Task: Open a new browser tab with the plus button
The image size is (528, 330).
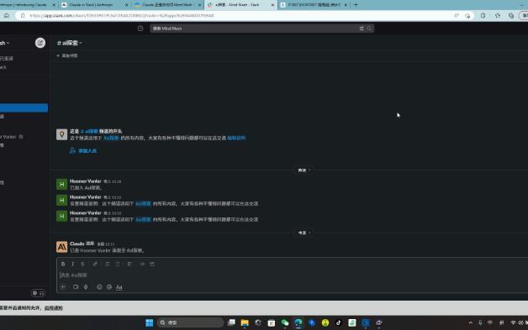Action: point(356,5)
